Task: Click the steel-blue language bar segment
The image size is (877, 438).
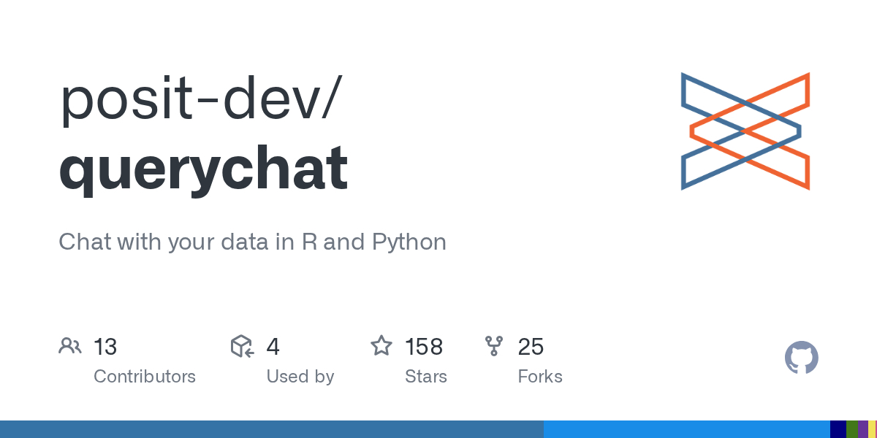Action: coord(271,429)
